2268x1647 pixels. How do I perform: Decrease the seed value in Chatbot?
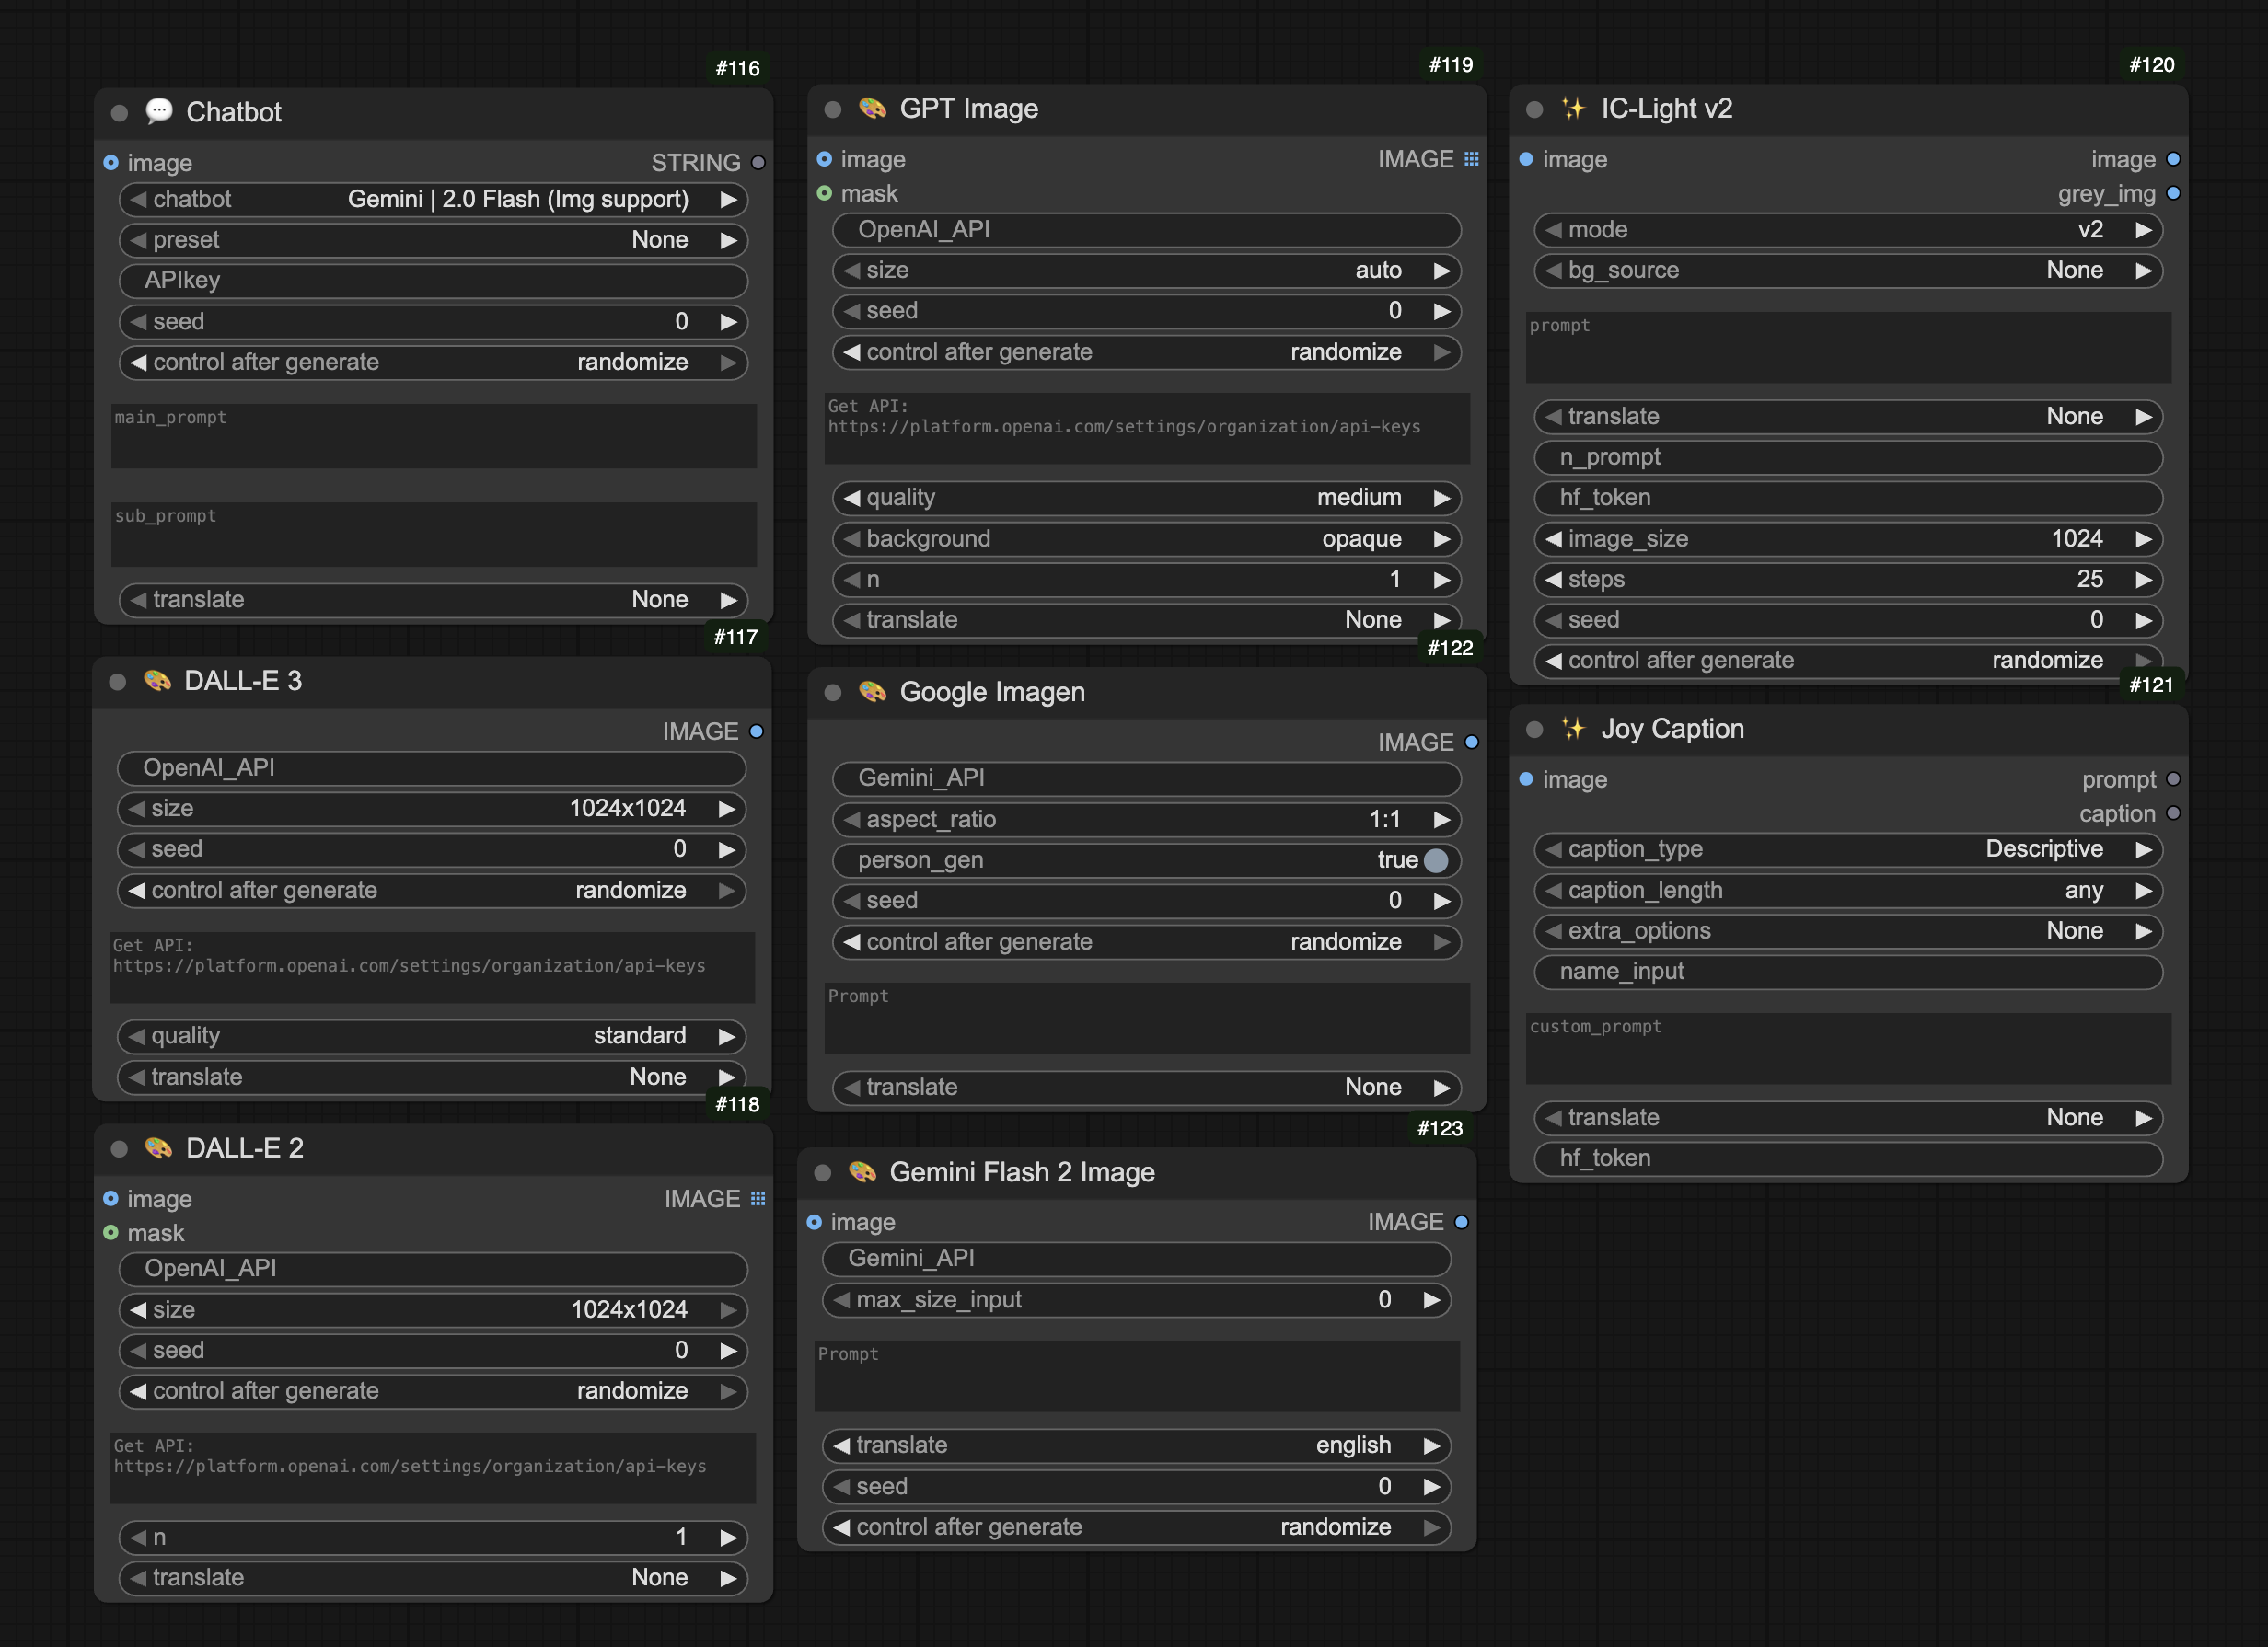[138, 322]
